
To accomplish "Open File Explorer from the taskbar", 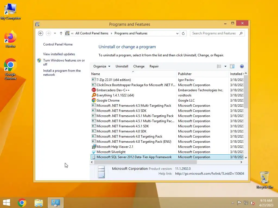I will click(39, 203).
